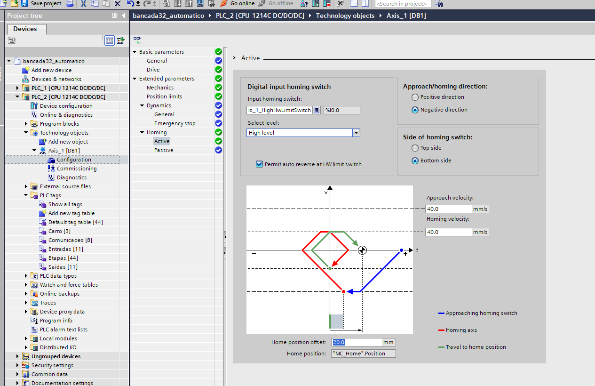The image size is (595, 386).
Task: Open tag picker next to homing switch input
Action: coord(317,110)
